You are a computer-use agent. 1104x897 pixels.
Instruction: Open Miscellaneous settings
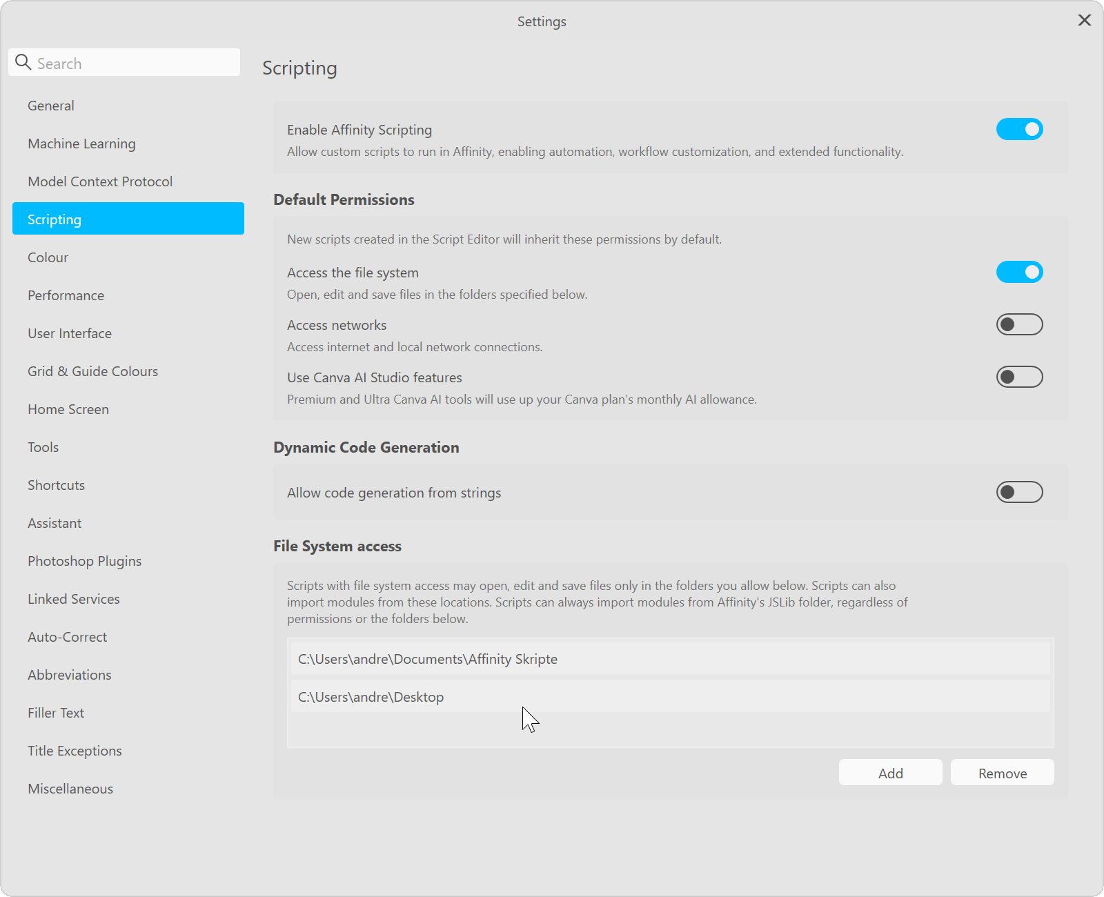click(128, 789)
